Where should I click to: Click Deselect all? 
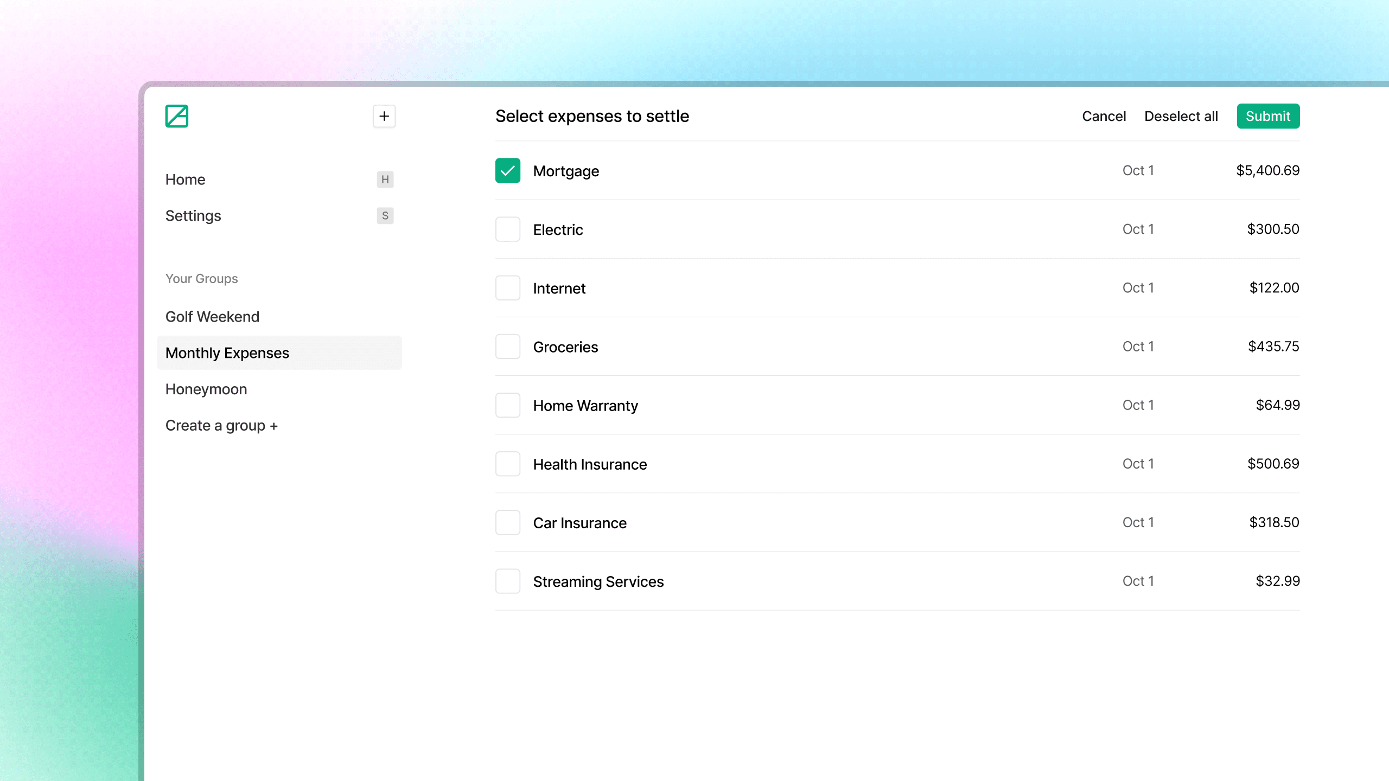pos(1181,116)
